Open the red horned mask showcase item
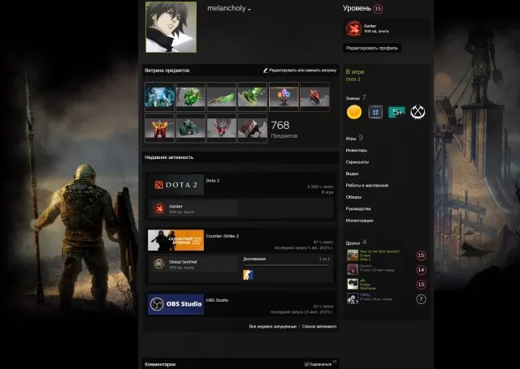Image resolution: width=520 pixels, height=369 pixels. [222, 128]
